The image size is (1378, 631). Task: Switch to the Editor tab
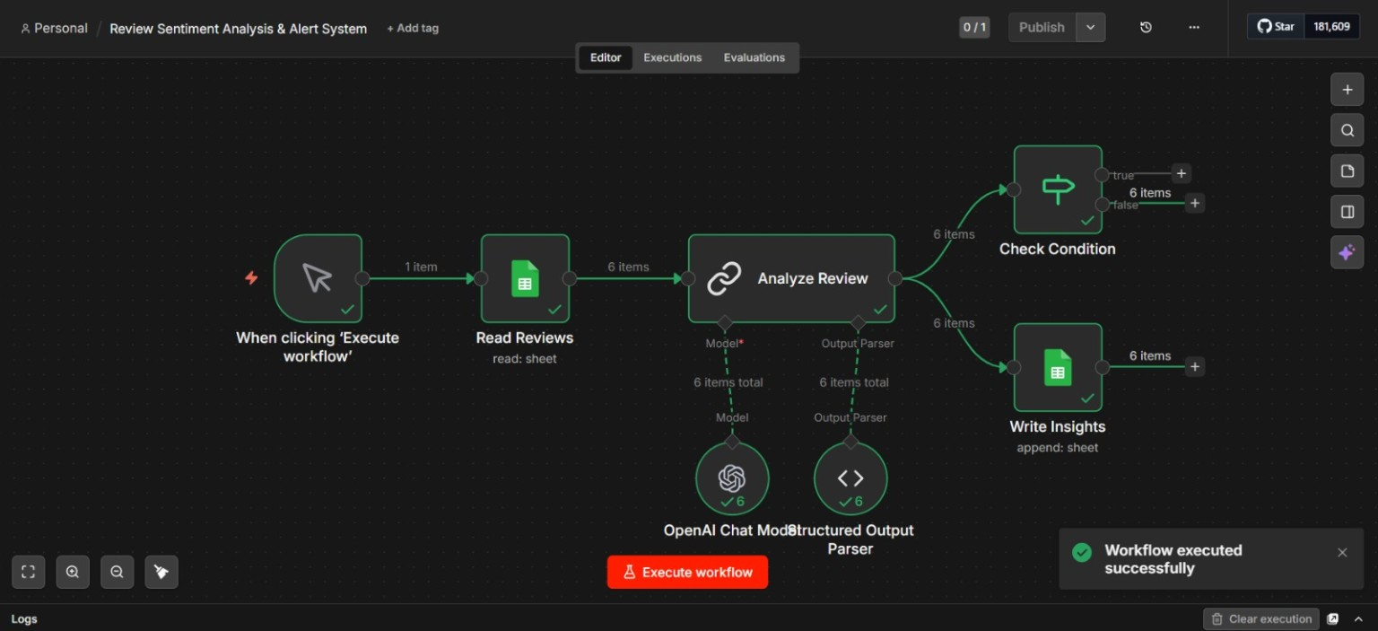(x=606, y=57)
